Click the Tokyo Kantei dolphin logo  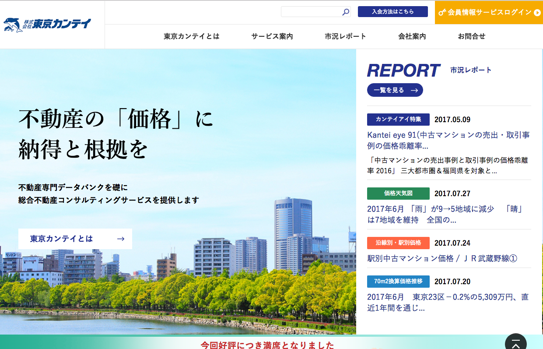pyautogui.click(x=47, y=25)
